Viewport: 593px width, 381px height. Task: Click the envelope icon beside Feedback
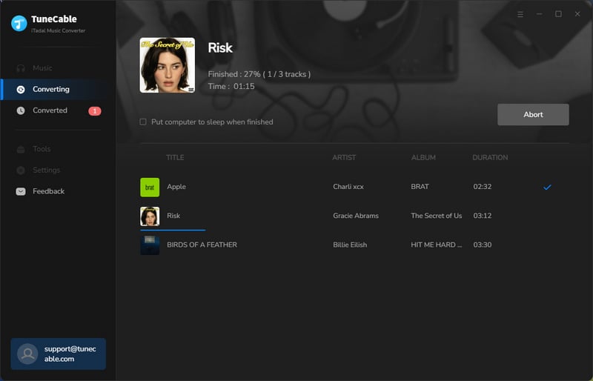coord(21,191)
